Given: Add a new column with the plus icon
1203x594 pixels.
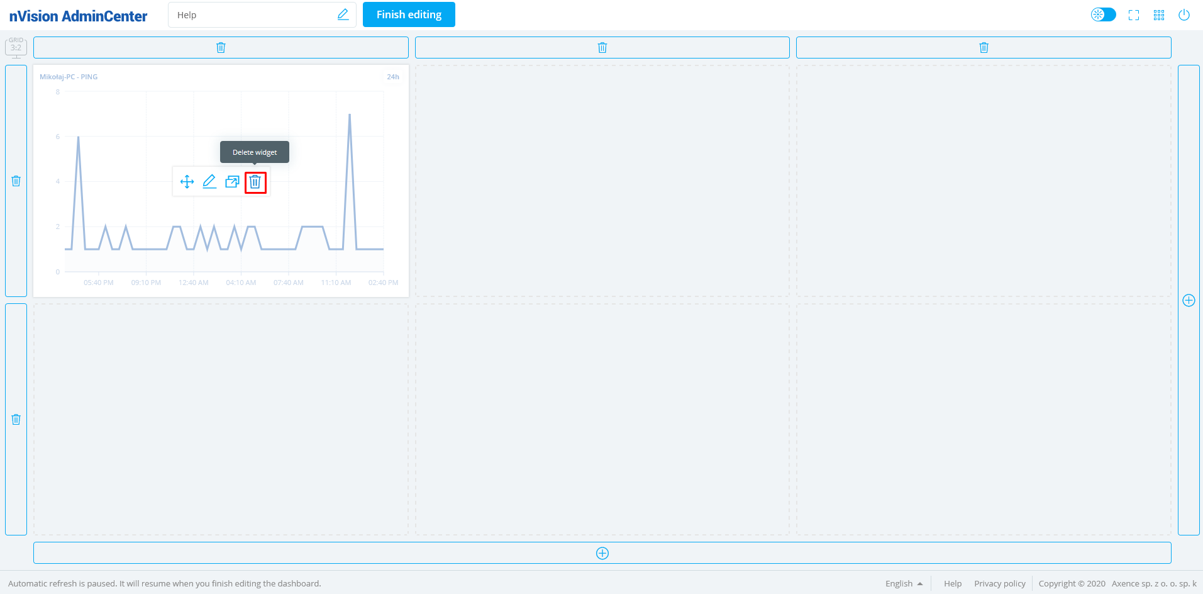Looking at the screenshot, I should click(1189, 300).
